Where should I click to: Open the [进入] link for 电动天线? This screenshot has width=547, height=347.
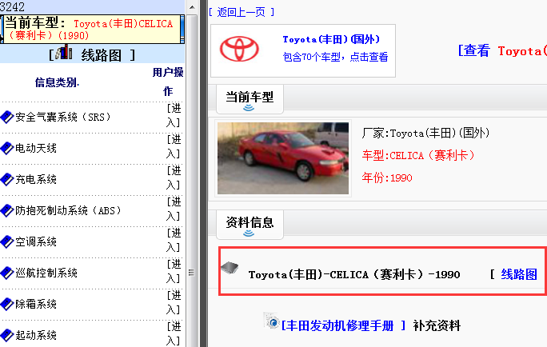[174, 146]
